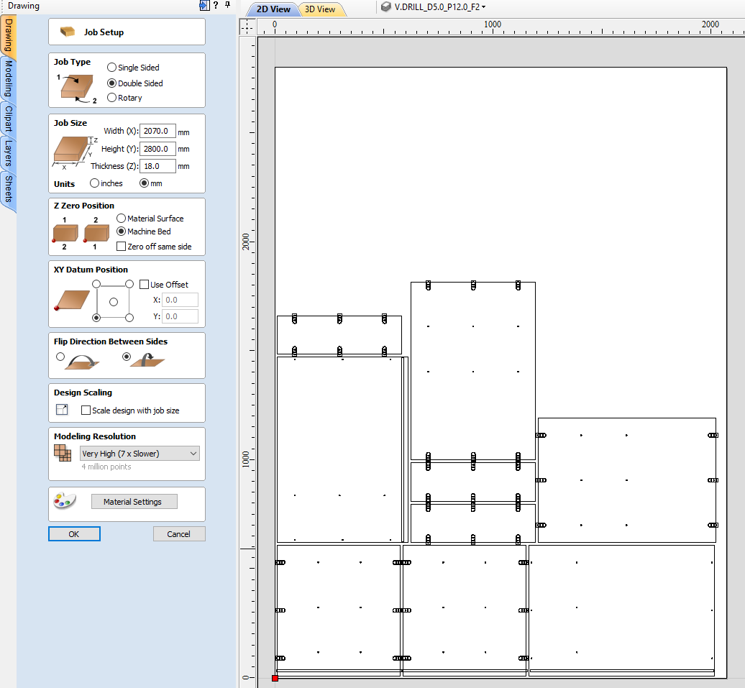Open Modeling Resolution dropdown
Image resolution: width=745 pixels, height=688 pixels.
click(140, 454)
